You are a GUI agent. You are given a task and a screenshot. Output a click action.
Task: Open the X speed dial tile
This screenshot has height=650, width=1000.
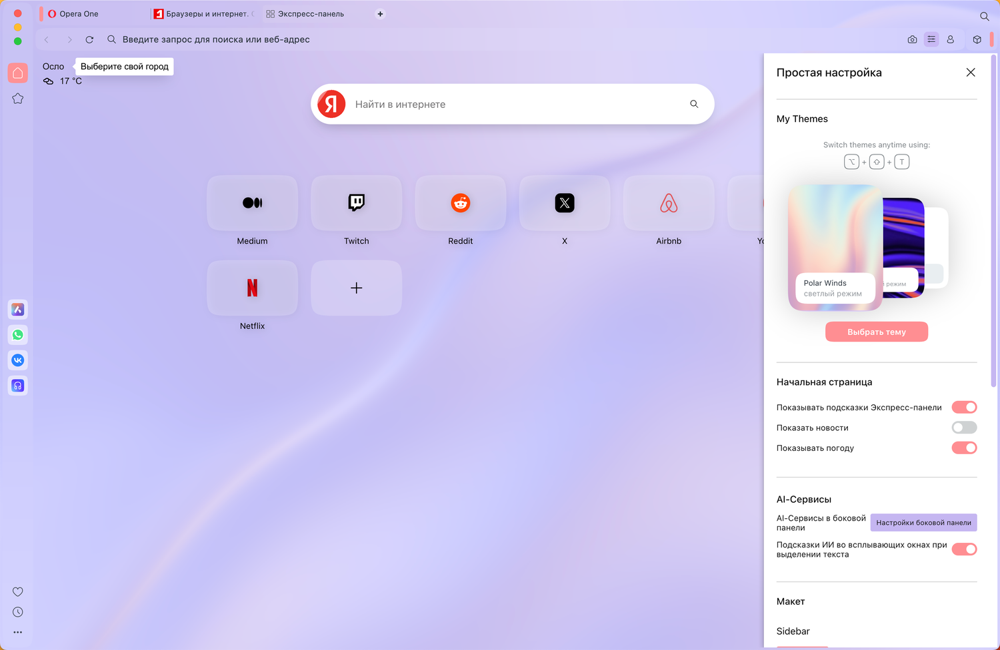[565, 203]
